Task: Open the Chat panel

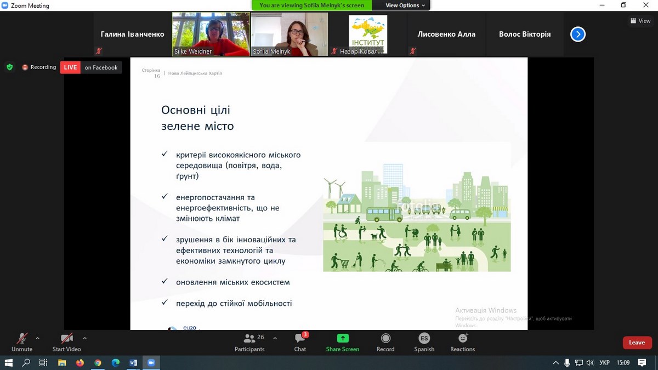Action: click(x=300, y=342)
